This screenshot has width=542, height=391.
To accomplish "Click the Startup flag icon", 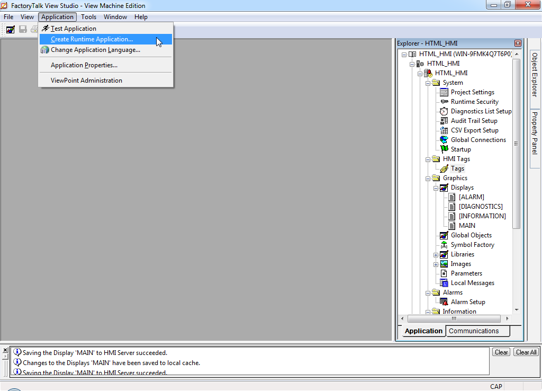I will [x=444, y=149].
